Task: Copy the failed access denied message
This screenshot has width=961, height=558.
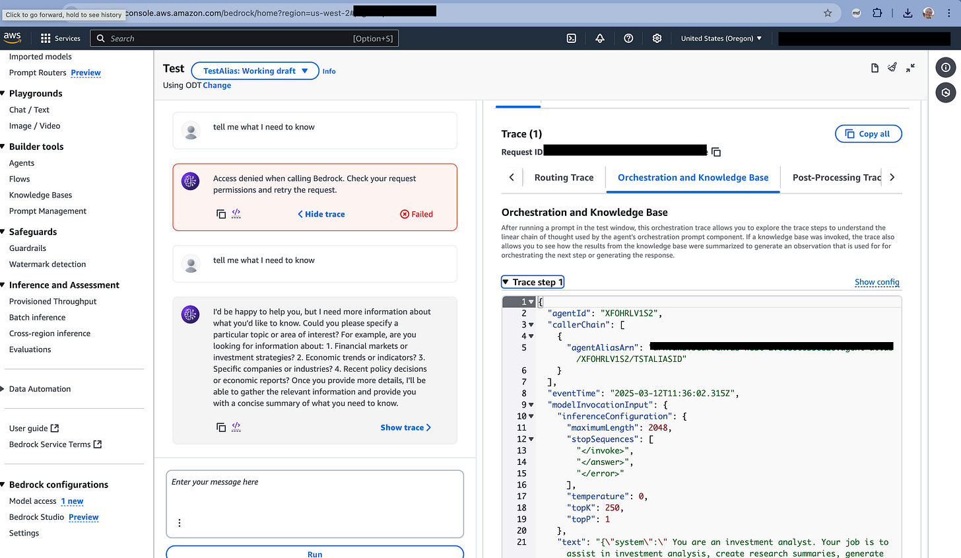Action: coord(221,214)
